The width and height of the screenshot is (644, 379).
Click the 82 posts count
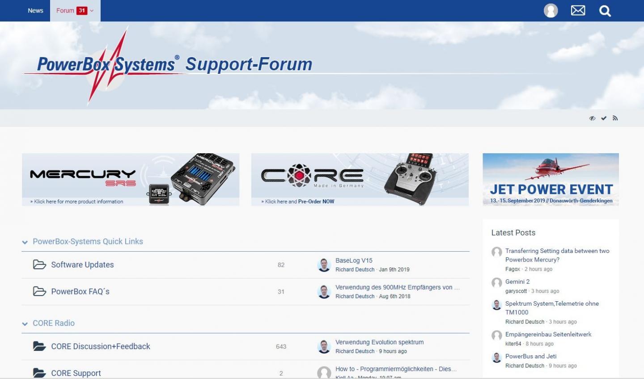point(281,265)
